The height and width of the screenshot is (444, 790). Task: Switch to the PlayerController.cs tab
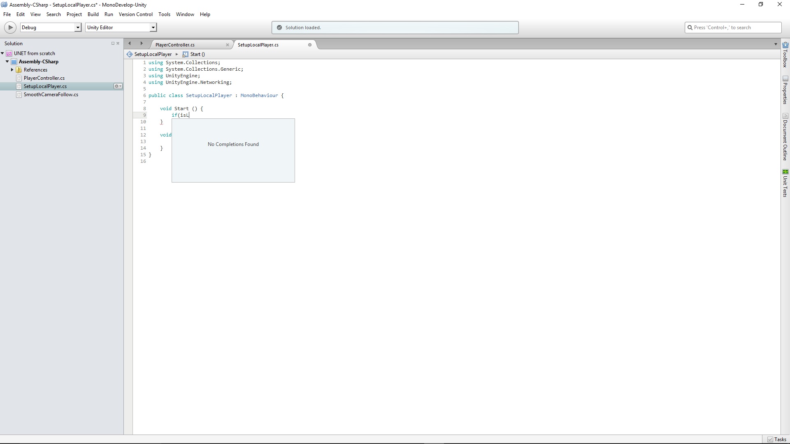click(x=176, y=44)
